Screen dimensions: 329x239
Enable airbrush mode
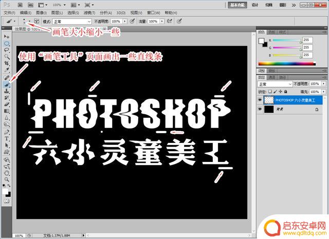170,21
